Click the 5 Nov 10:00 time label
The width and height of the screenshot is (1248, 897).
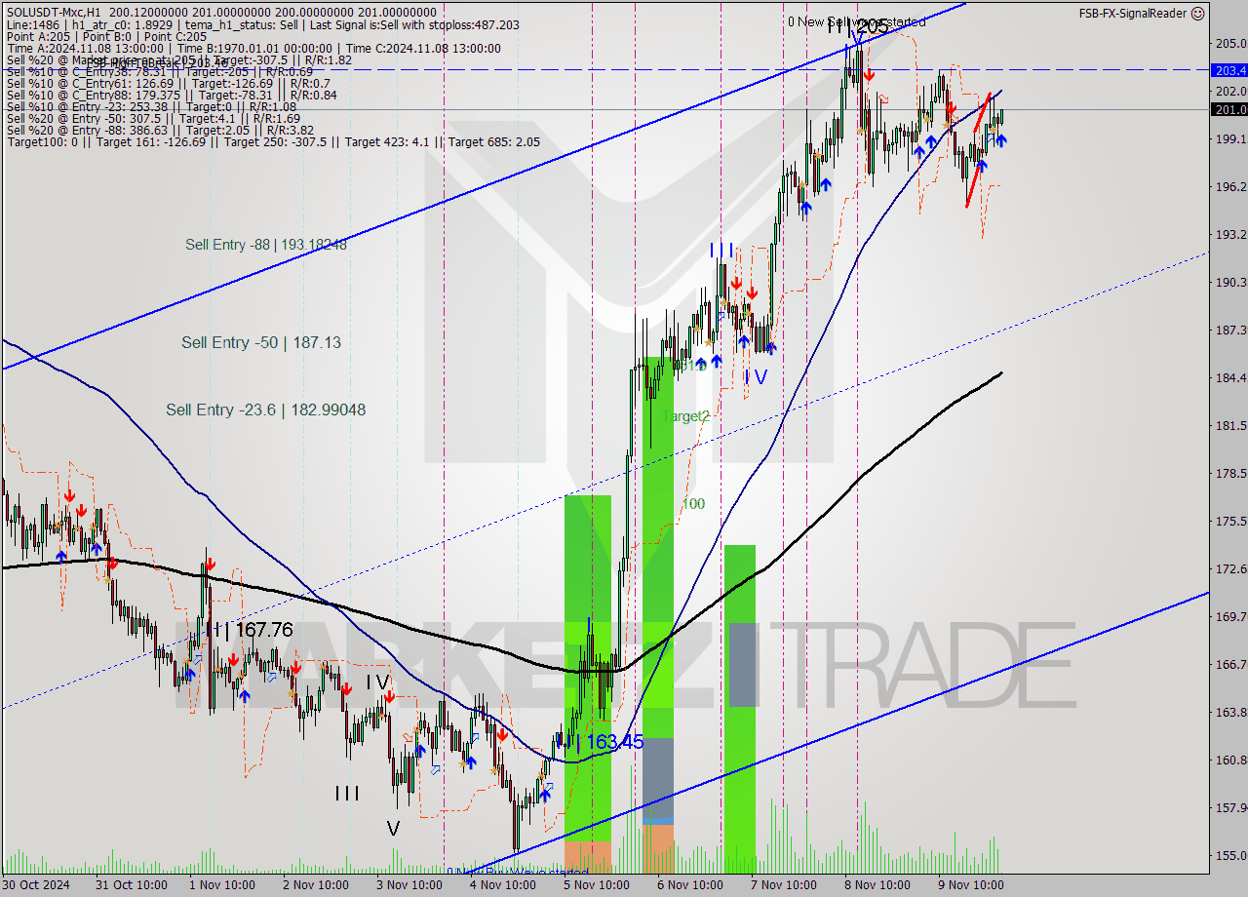click(x=596, y=885)
